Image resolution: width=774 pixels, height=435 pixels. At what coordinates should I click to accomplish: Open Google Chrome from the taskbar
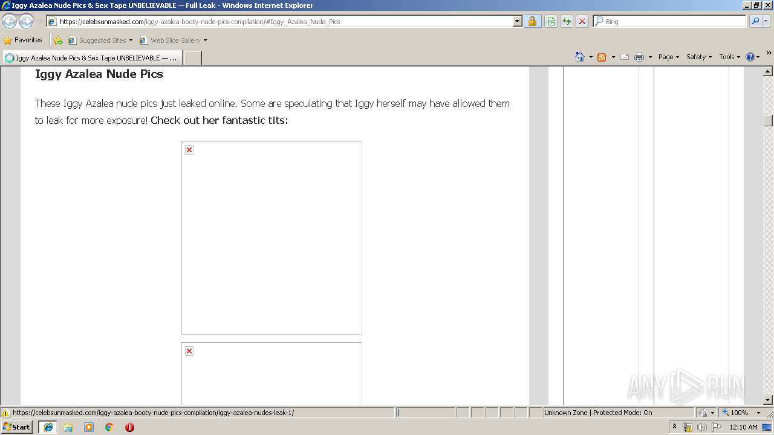point(109,427)
